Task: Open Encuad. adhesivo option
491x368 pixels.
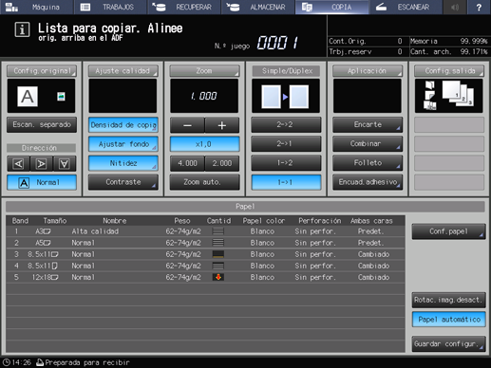Action: pyautogui.click(x=368, y=182)
